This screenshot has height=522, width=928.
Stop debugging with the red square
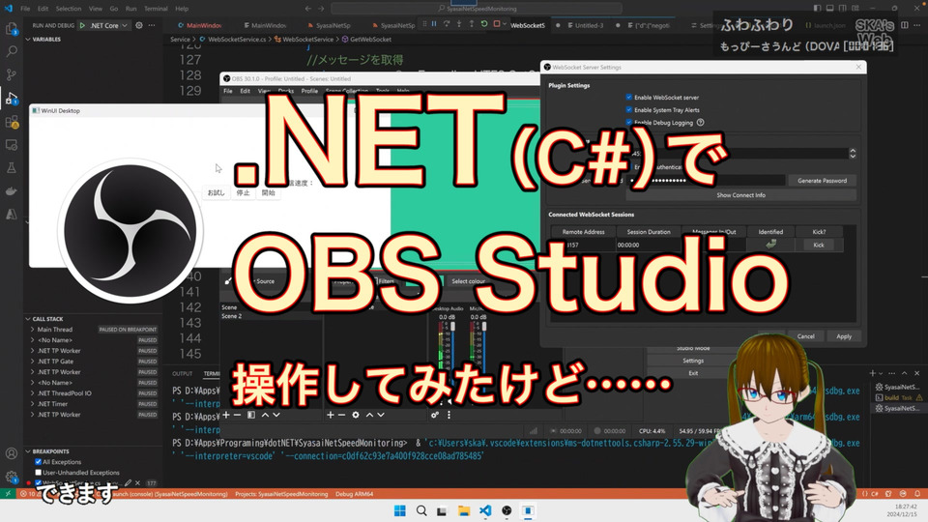[x=497, y=24]
